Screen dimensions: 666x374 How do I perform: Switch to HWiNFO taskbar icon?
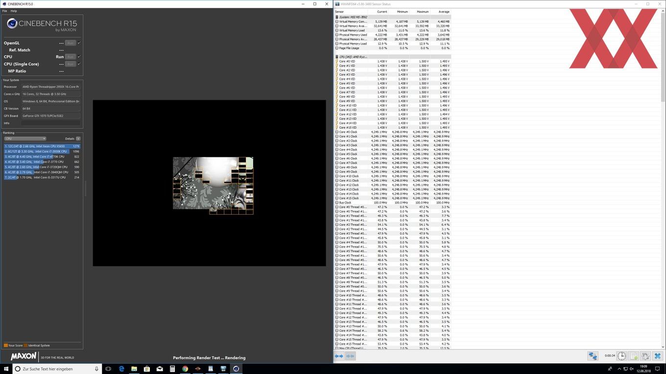point(223,369)
